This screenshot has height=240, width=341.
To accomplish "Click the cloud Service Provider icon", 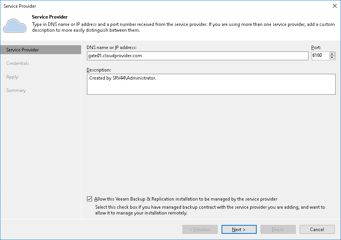I will (15, 25).
